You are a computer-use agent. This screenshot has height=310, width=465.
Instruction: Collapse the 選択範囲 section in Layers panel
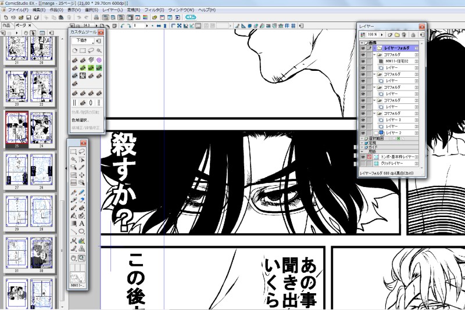pyautogui.click(x=362, y=138)
